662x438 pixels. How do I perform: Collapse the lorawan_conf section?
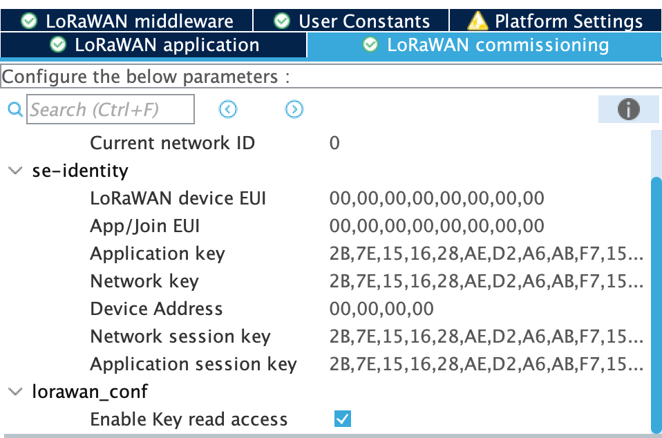point(15,392)
